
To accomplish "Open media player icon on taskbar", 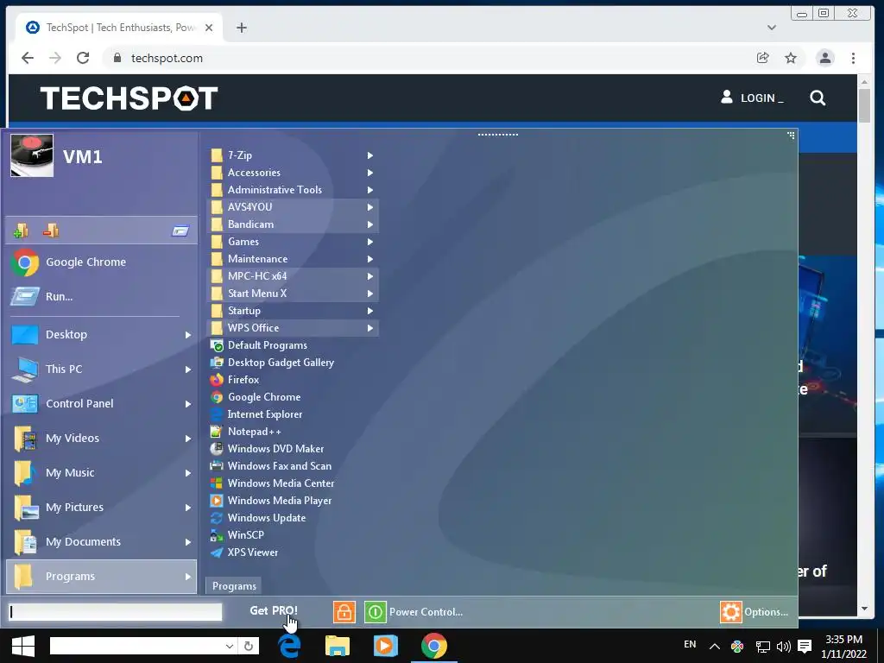I will point(386,646).
